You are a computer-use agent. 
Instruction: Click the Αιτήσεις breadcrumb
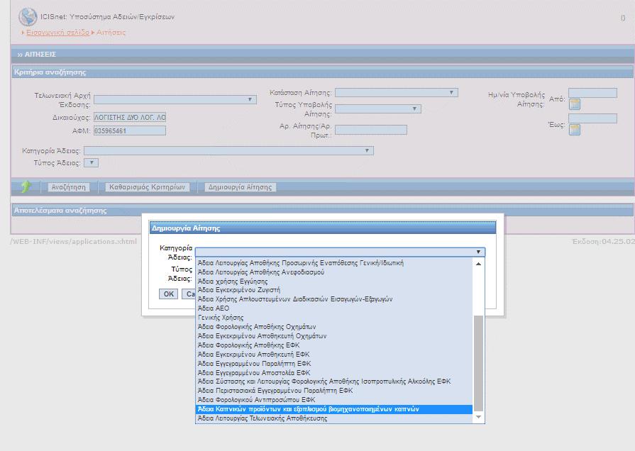tap(111, 33)
